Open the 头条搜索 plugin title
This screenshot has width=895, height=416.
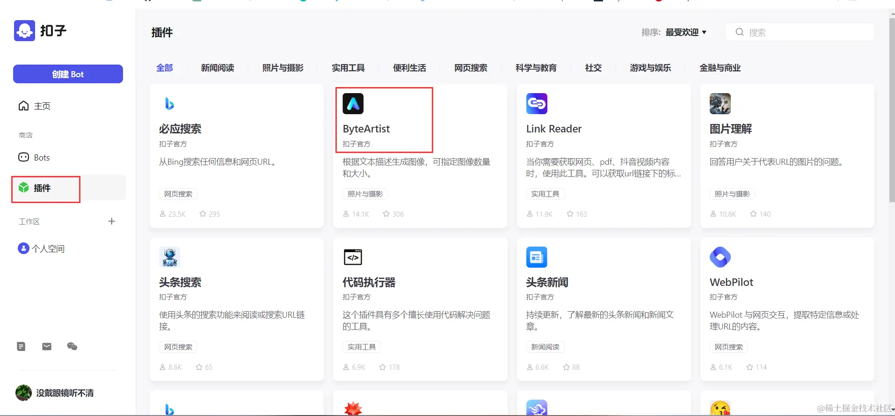180,282
